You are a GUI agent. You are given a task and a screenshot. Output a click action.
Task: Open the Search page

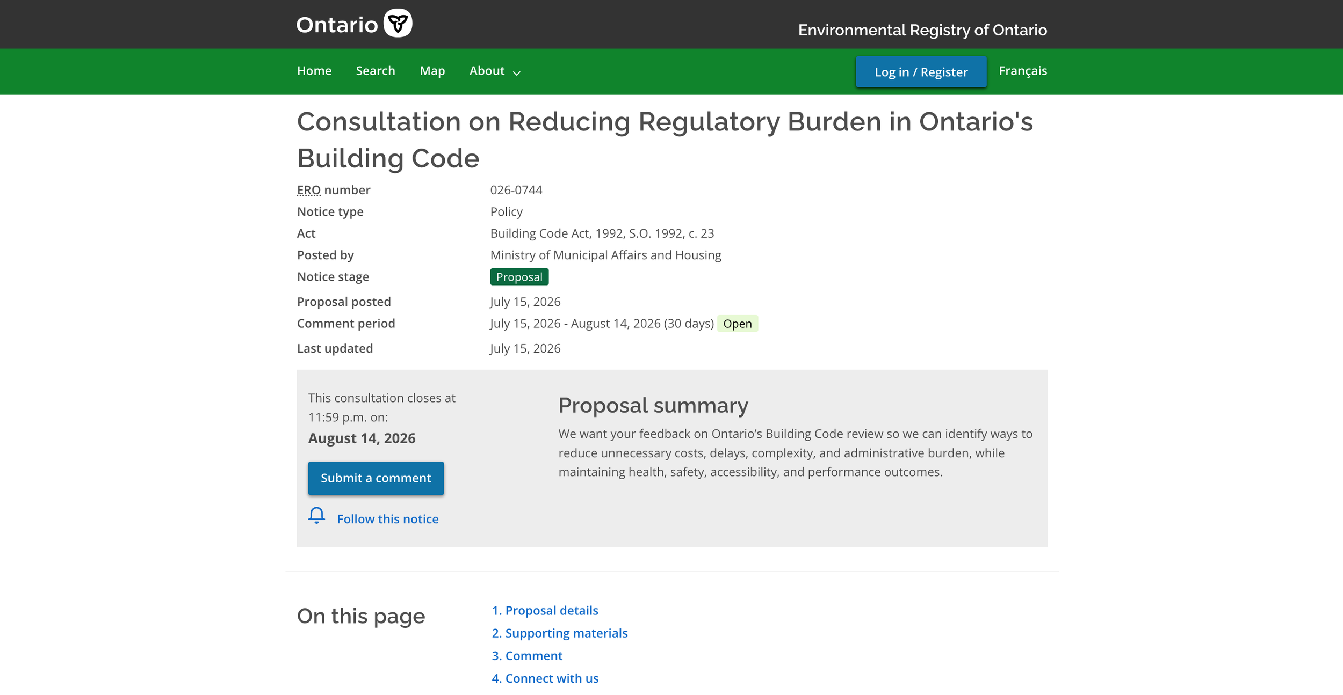coord(376,71)
